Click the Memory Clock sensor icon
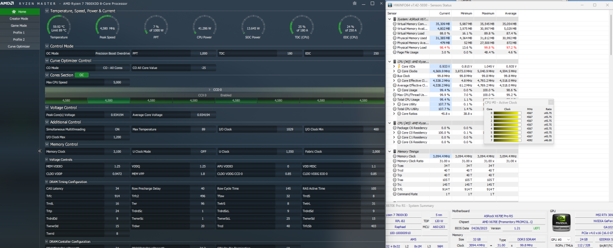This screenshot has width=613, height=248. (x=395, y=156)
